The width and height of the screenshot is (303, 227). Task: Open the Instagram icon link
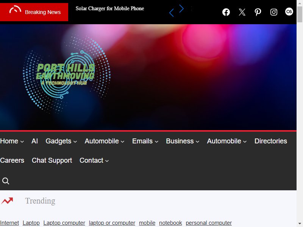[273, 12]
